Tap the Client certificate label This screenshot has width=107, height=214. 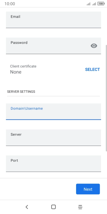coord(23,66)
